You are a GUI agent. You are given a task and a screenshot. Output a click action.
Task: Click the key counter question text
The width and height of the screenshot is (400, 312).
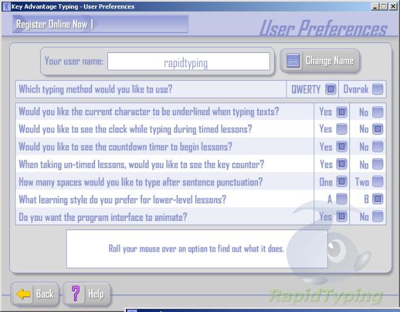(141, 164)
